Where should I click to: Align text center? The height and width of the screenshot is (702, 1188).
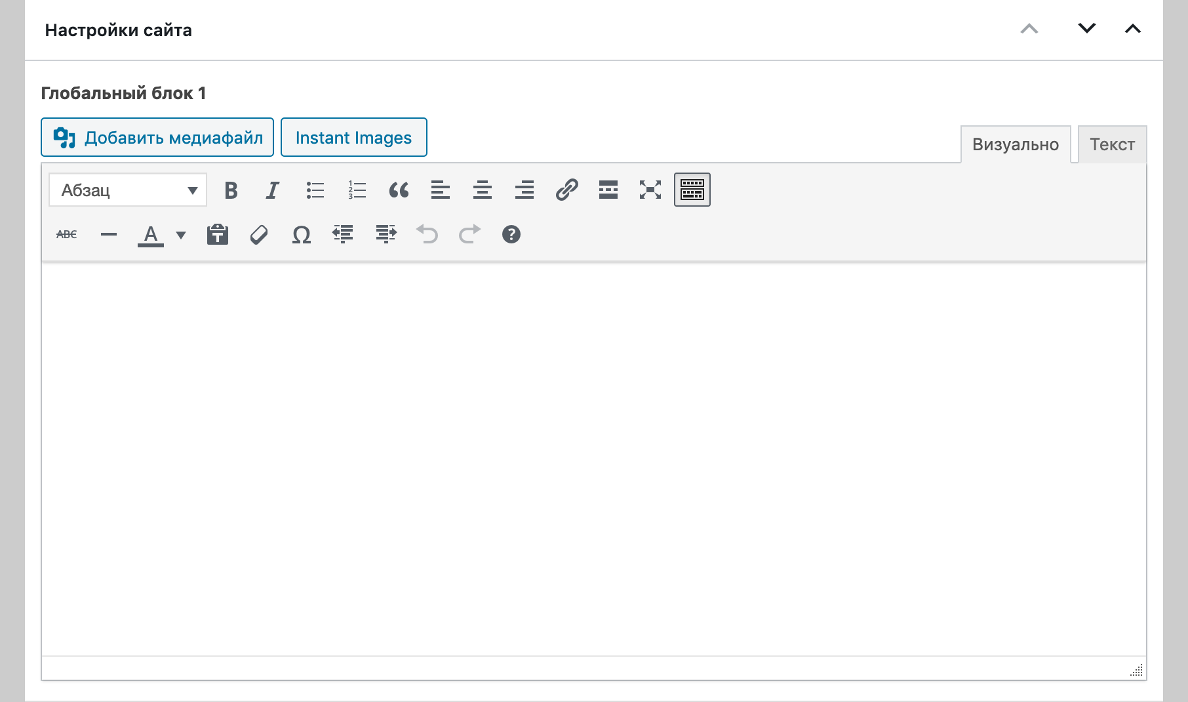pyautogui.click(x=483, y=190)
